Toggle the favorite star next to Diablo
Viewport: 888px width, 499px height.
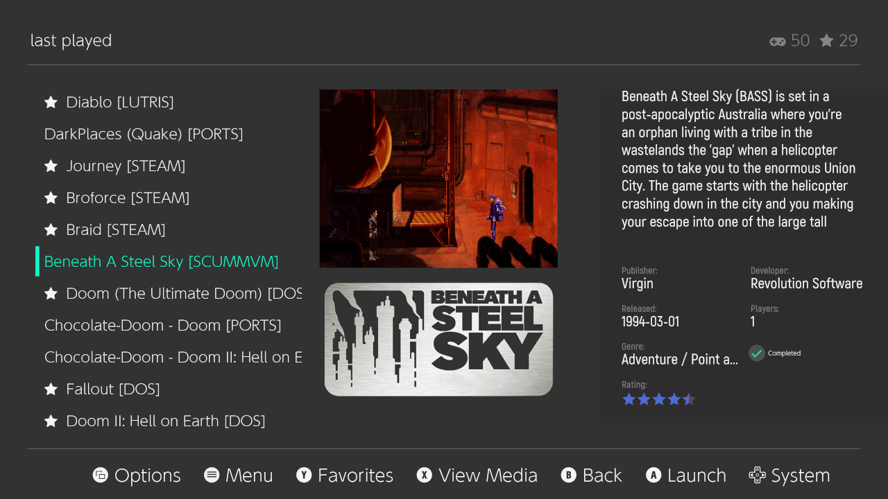tap(51, 103)
